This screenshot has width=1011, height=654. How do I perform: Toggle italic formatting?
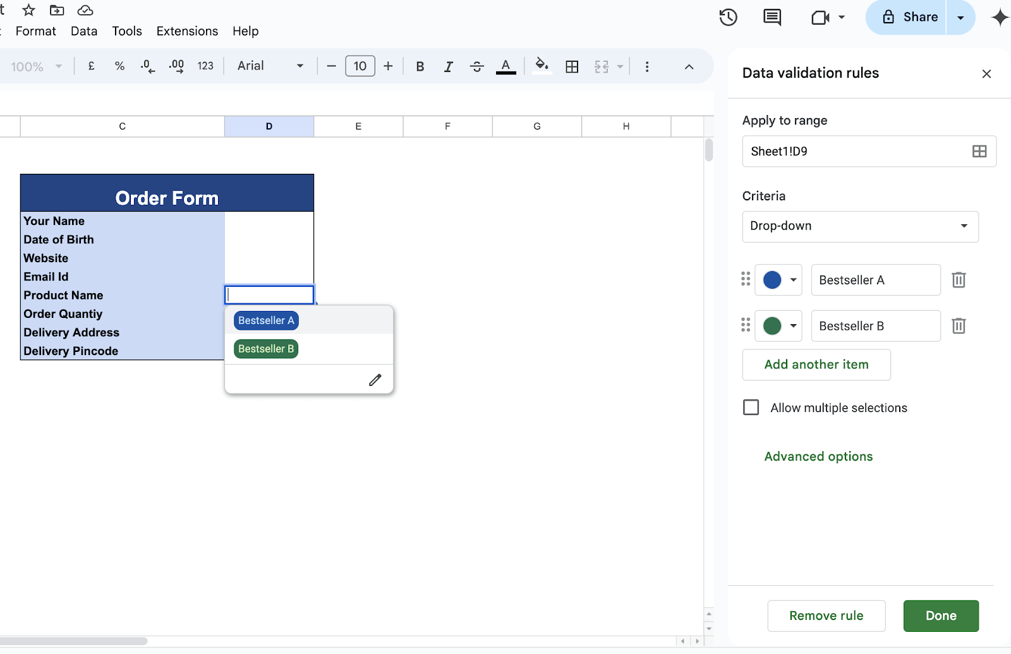tap(448, 66)
